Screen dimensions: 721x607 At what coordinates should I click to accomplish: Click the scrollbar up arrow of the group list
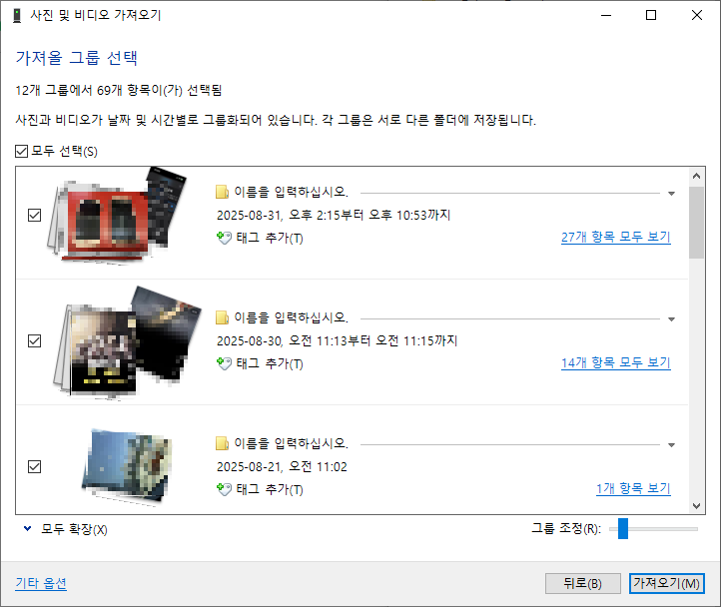697,176
